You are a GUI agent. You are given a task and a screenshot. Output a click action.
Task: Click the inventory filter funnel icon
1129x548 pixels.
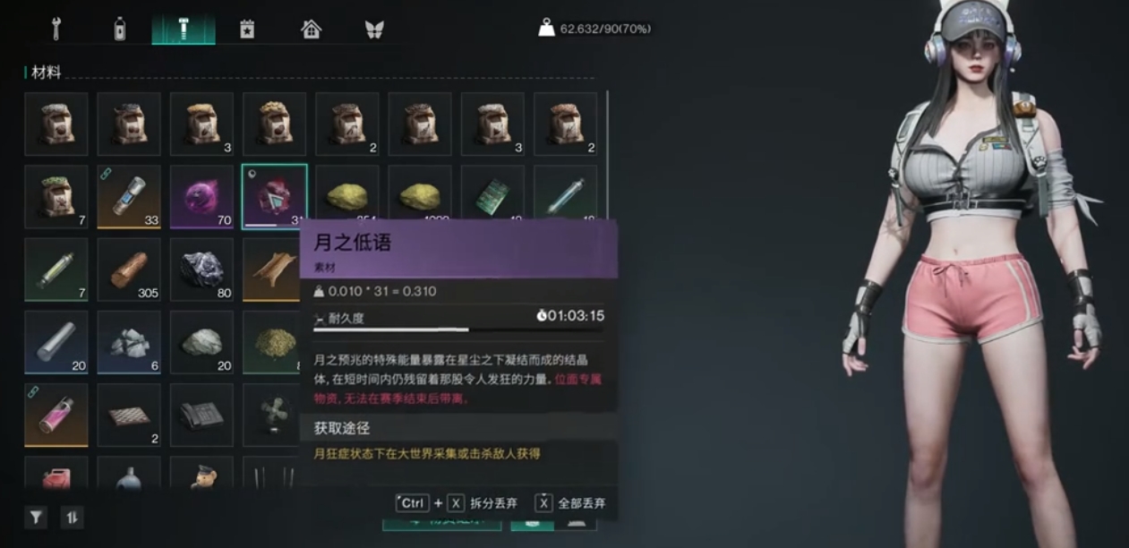36,517
